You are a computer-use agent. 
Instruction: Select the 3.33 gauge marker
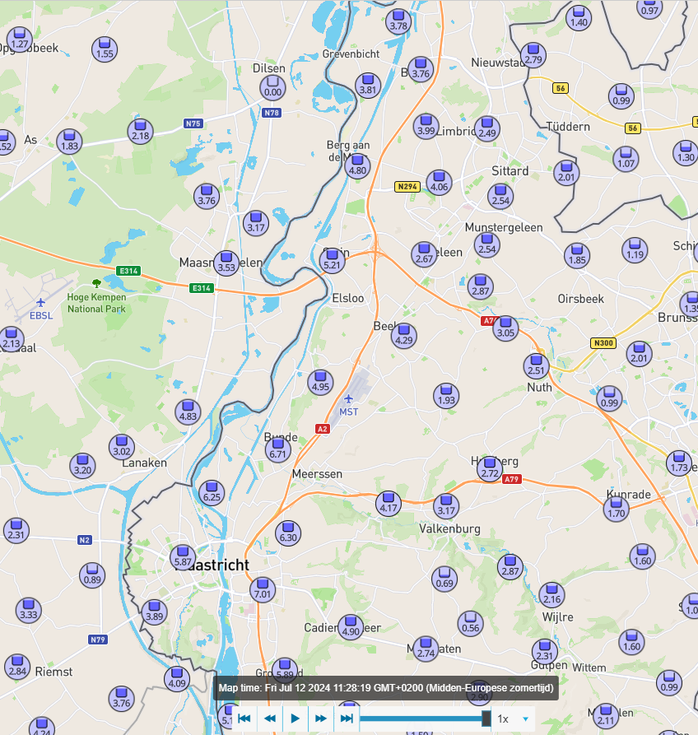(29, 611)
